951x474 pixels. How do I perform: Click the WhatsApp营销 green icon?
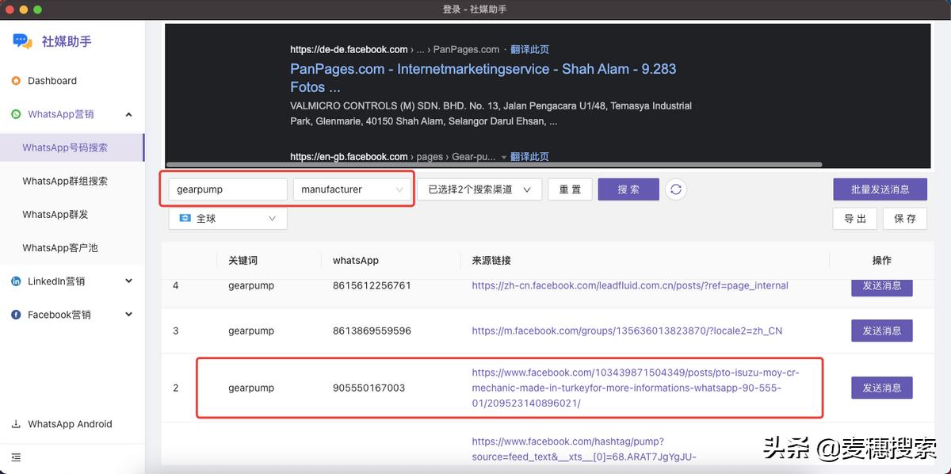pos(16,114)
